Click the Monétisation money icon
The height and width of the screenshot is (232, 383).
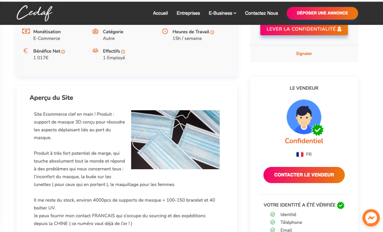(26, 31)
